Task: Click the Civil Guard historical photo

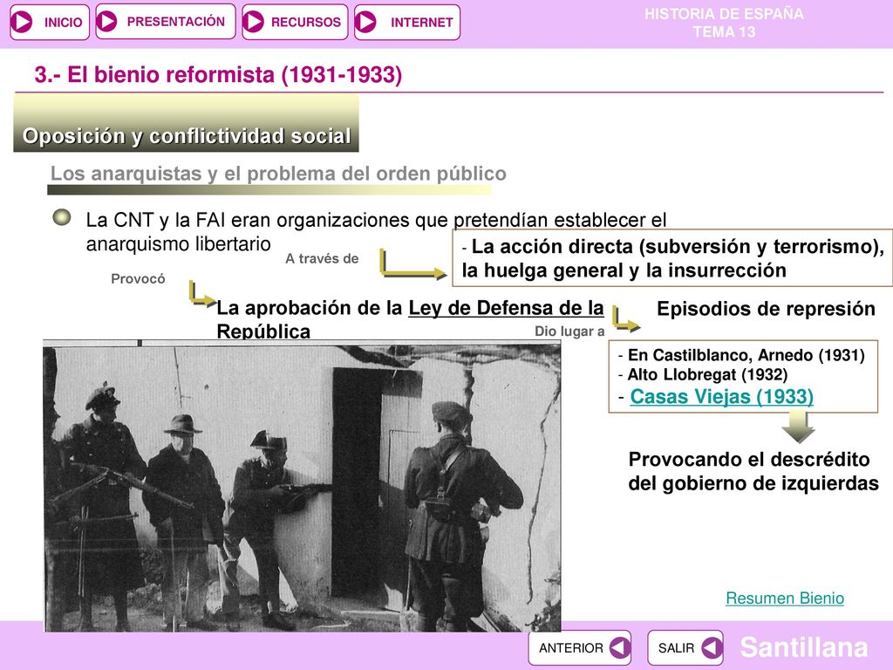Action: 303,487
